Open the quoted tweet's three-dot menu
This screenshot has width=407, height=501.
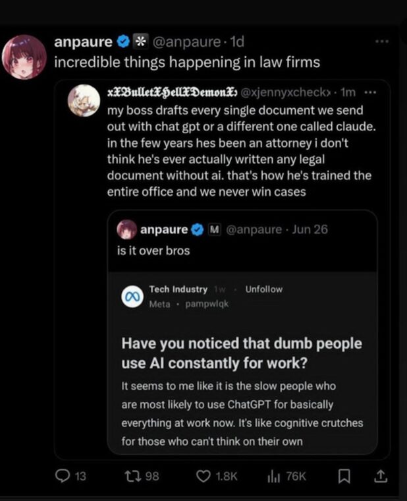coord(370,92)
